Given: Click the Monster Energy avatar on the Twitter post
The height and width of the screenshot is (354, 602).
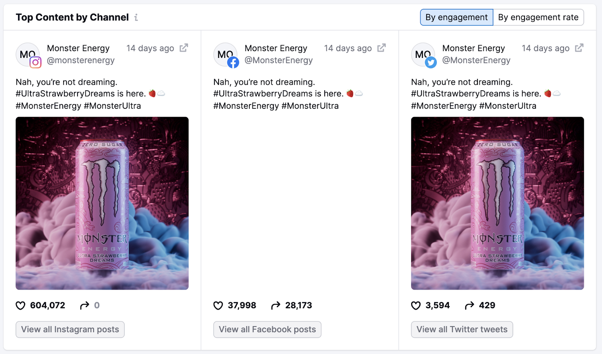Looking at the screenshot, I should [x=423, y=55].
